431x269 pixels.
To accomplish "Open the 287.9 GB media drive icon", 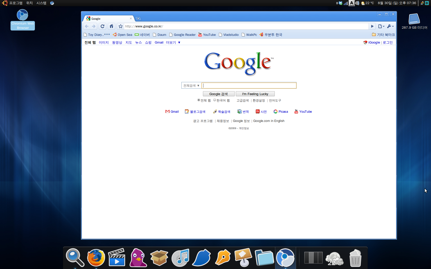I will pyautogui.click(x=414, y=21).
